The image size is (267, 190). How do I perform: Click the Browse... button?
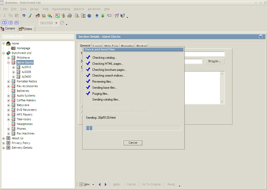(x=214, y=61)
